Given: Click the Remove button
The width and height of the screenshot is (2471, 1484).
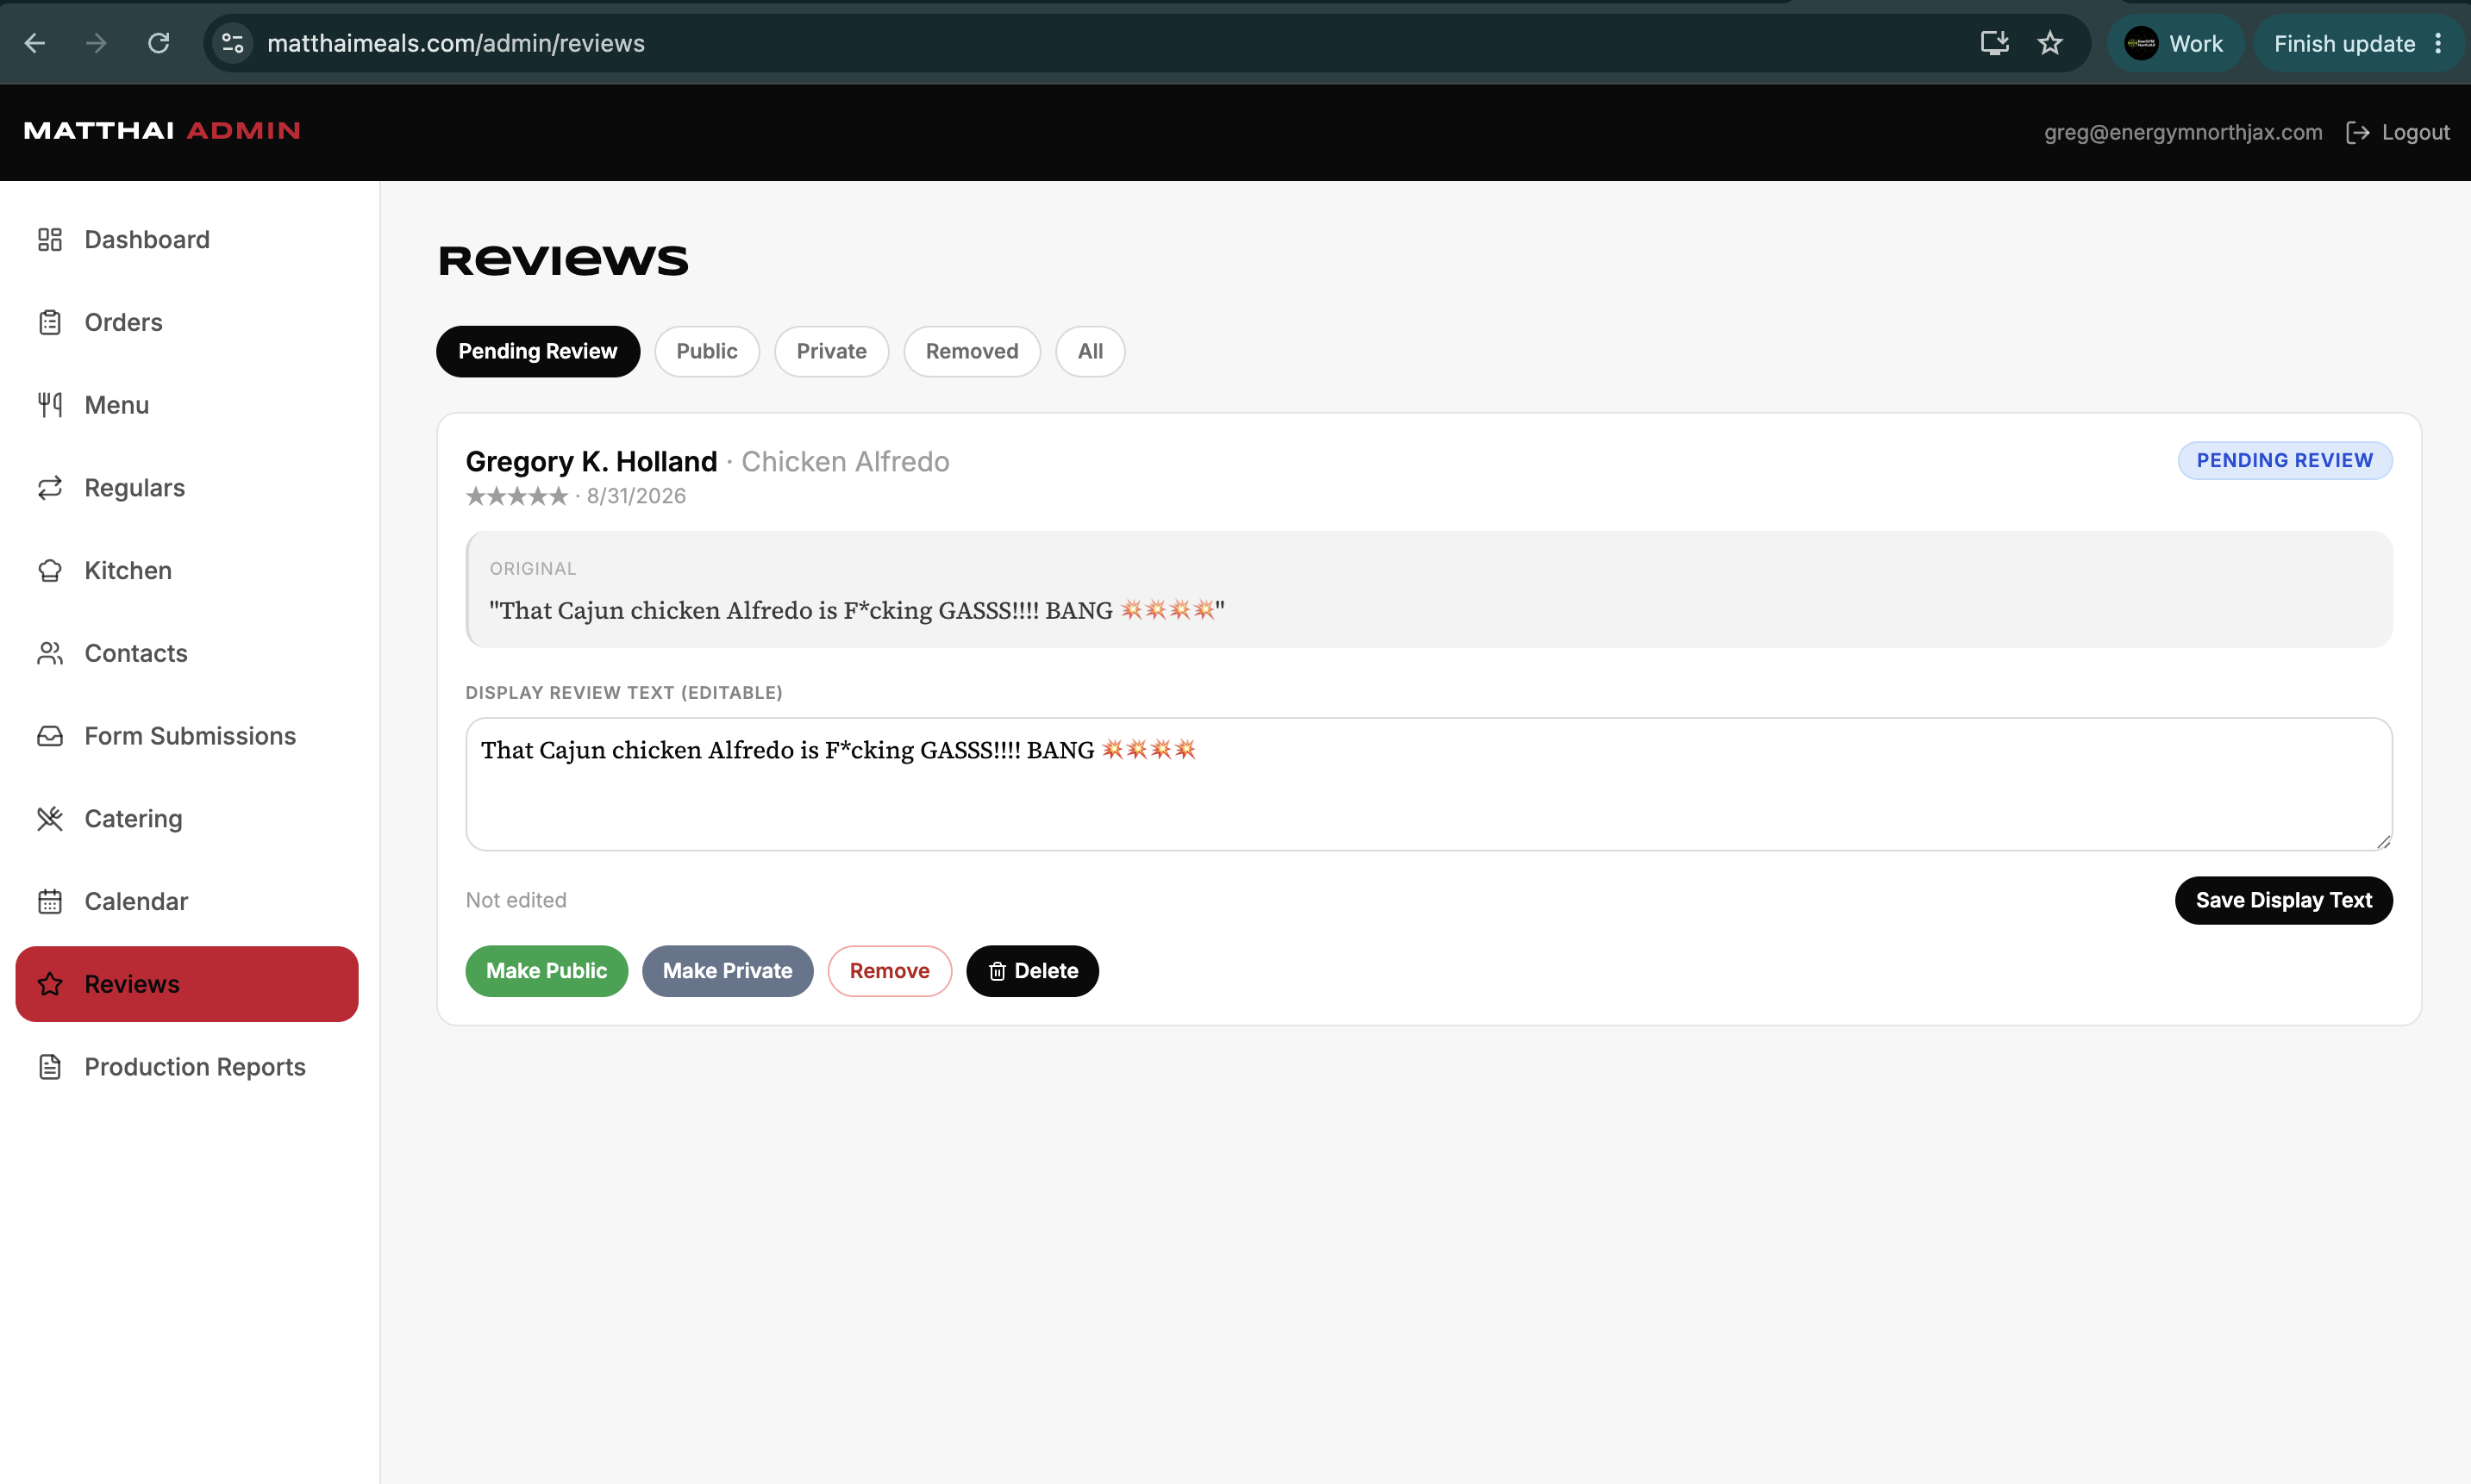Looking at the screenshot, I should point(890,971).
